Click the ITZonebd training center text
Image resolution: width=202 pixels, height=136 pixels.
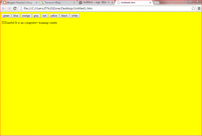click(x=30, y=23)
